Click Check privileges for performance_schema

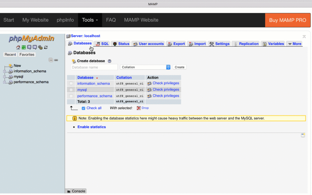[x=166, y=96]
